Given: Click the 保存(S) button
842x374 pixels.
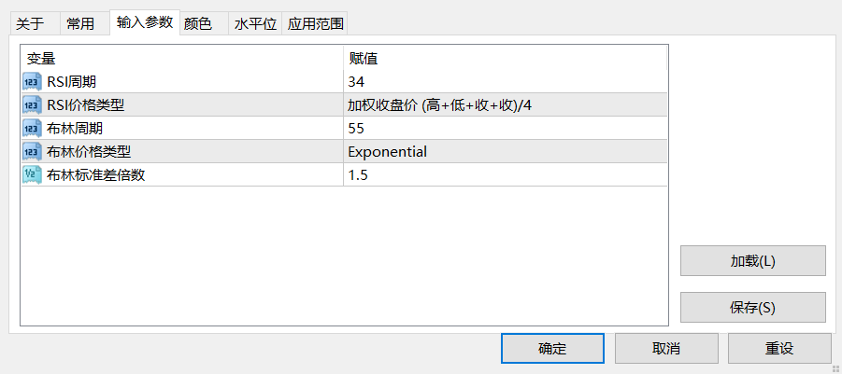Looking at the screenshot, I should [x=753, y=308].
